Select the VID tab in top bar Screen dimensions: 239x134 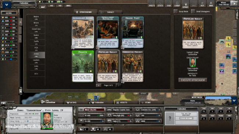[x=60, y=6]
